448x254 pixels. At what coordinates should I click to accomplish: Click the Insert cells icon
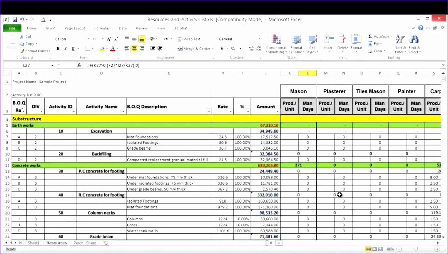[x=329, y=39]
